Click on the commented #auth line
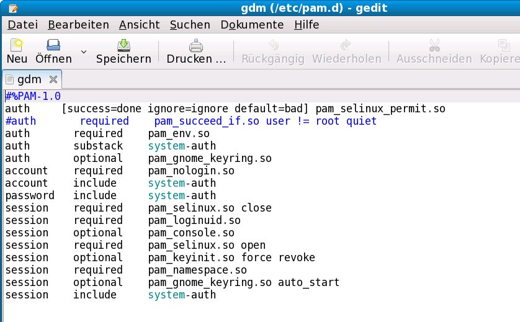Image resolution: width=520 pixels, height=322 pixels. 186,121
